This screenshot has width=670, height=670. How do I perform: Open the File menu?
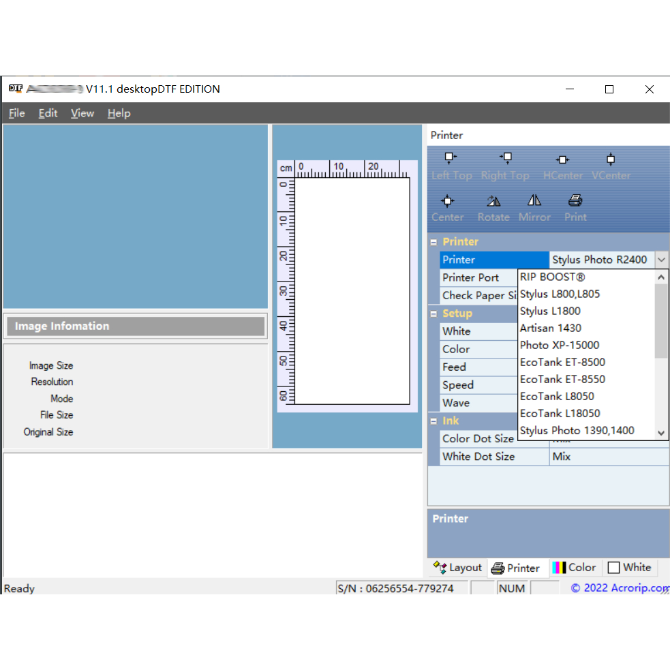point(17,113)
